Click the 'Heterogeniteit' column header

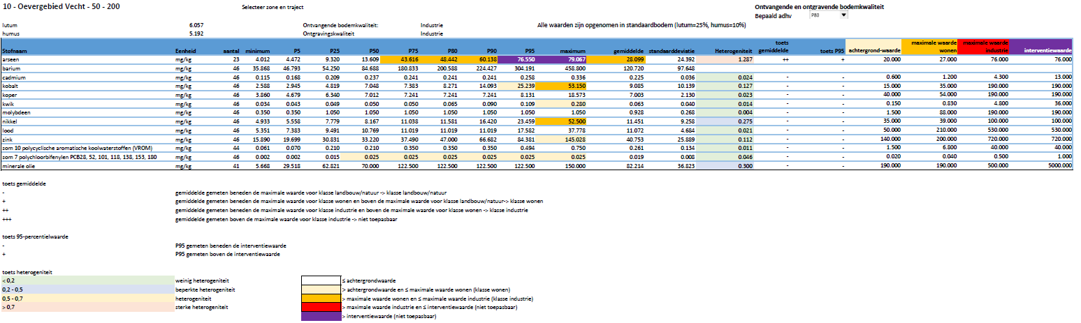733,51
